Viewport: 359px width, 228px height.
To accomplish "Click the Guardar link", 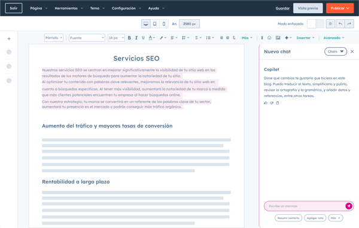I will click(x=282, y=8).
